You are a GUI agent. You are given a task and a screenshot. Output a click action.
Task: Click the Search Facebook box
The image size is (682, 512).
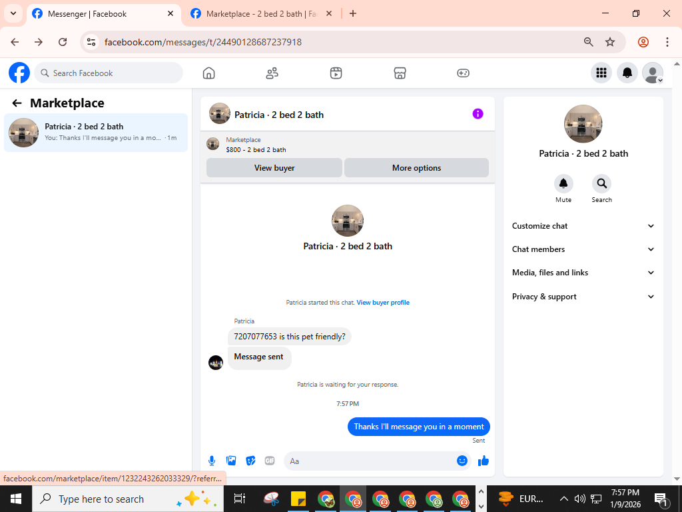pos(109,73)
